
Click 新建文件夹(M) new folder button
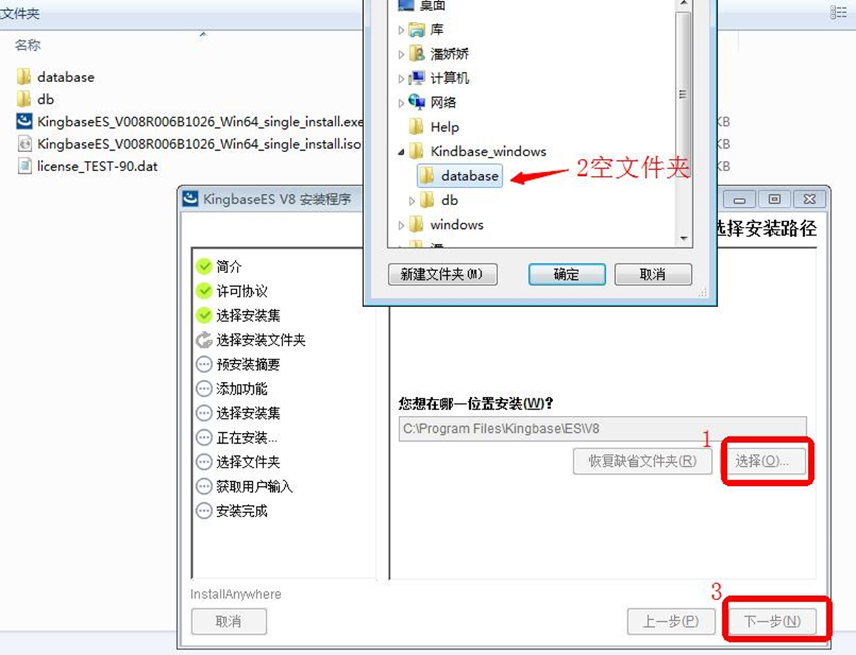[x=442, y=275]
